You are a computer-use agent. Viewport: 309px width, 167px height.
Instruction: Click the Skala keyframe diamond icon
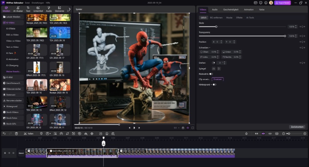(302, 27)
